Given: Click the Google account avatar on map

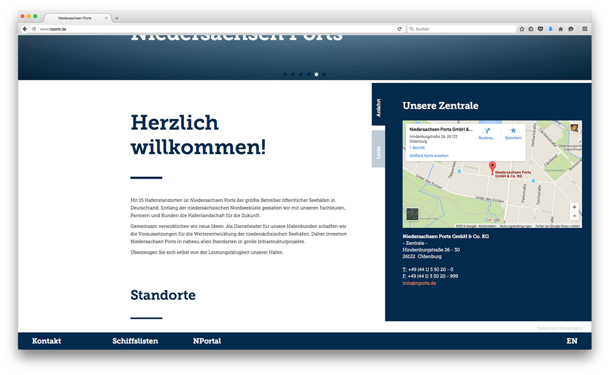Looking at the screenshot, I should coord(574,127).
